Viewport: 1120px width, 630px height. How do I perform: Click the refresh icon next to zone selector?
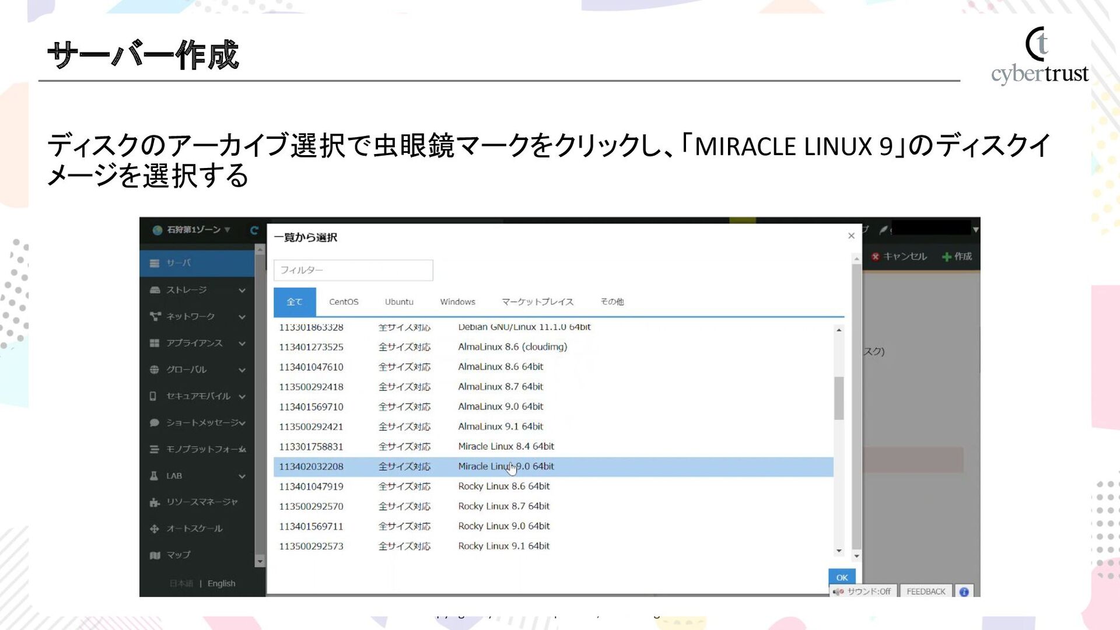pyautogui.click(x=254, y=230)
